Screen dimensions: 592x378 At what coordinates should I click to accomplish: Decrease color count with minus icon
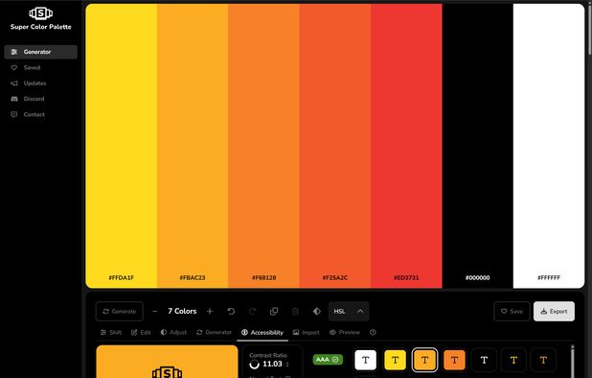[x=155, y=312]
